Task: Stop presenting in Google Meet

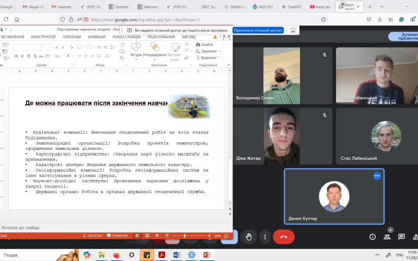Action: pos(403,37)
